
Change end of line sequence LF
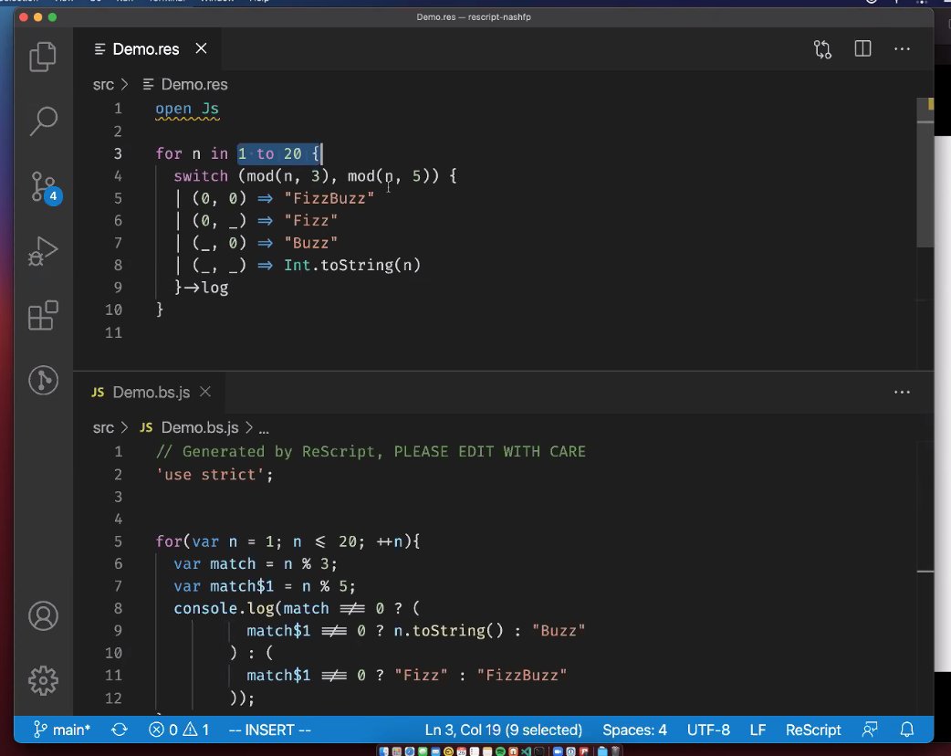click(x=758, y=730)
